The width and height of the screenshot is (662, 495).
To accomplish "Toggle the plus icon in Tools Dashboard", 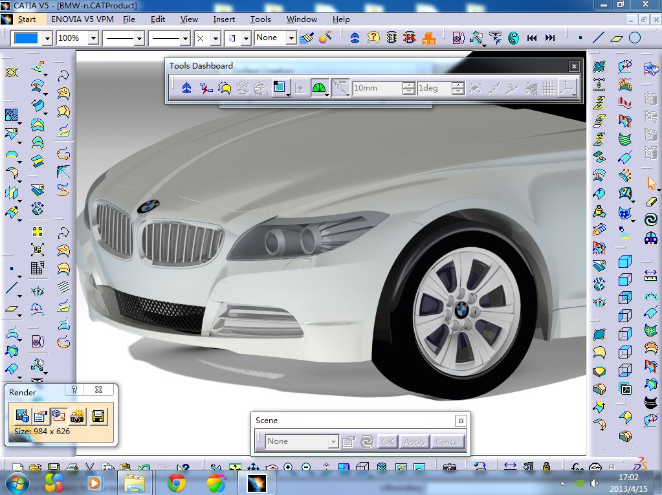I will pyautogui.click(x=300, y=88).
